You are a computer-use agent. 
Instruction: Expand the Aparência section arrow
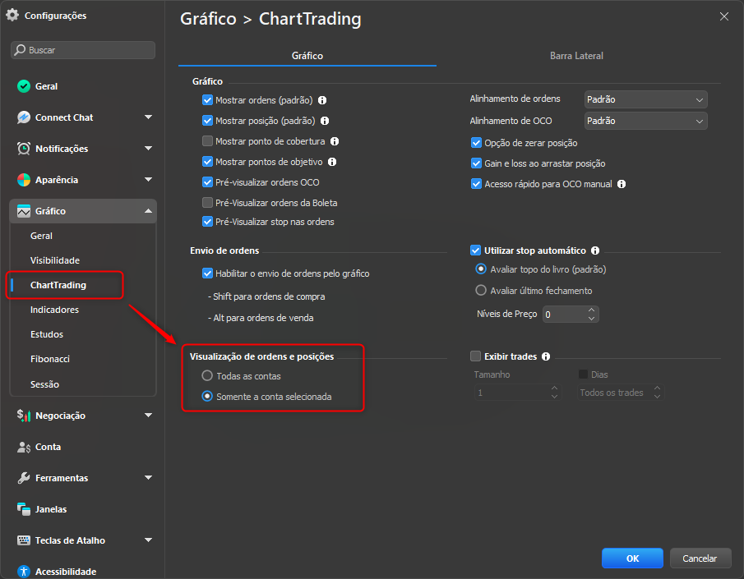click(x=149, y=180)
